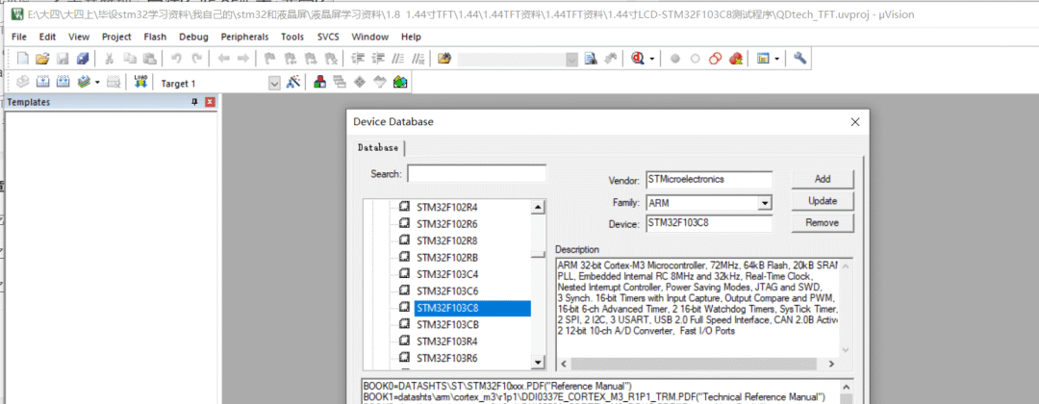Open the Flash menu

pyautogui.click(x=155, y=38)
